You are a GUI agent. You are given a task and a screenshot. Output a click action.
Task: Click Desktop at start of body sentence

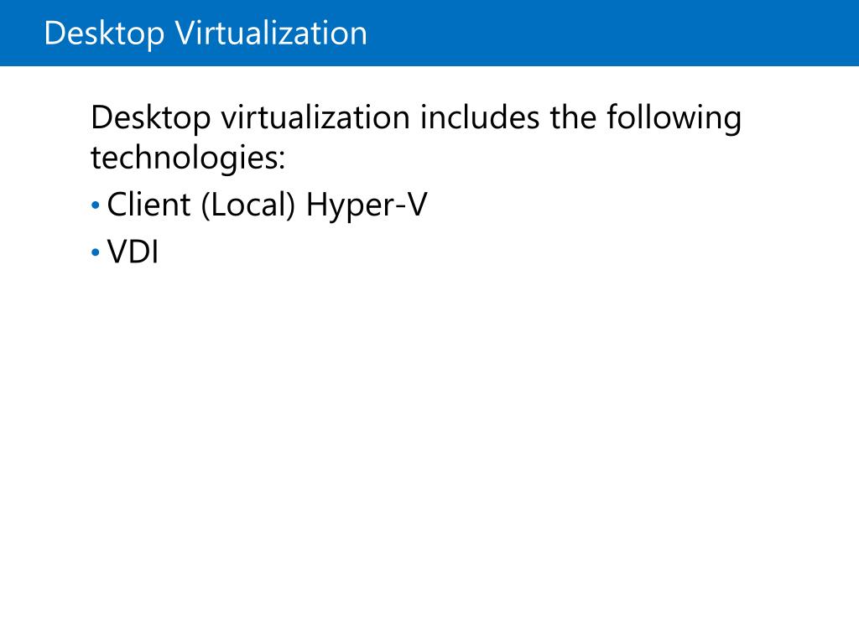(x=151, y=119)
